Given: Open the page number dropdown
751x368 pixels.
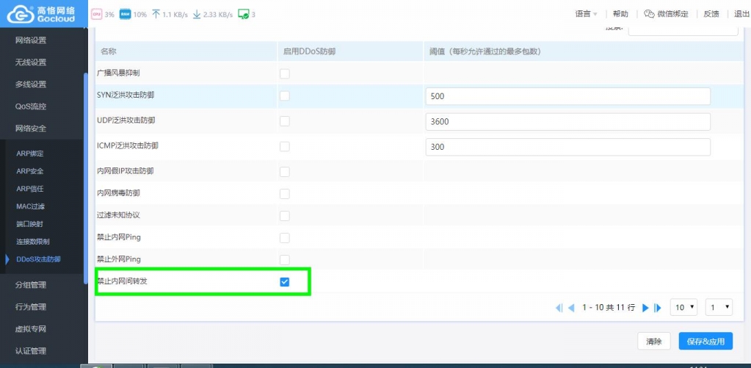Looking at the screenshot, I should [x=718, y=307].
